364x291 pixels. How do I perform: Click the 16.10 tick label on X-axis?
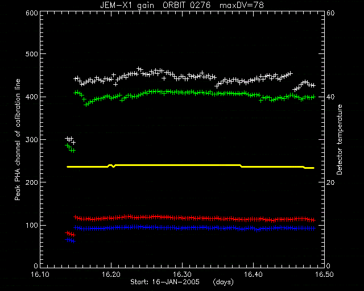pyautogui.click(x=40, y=275)
